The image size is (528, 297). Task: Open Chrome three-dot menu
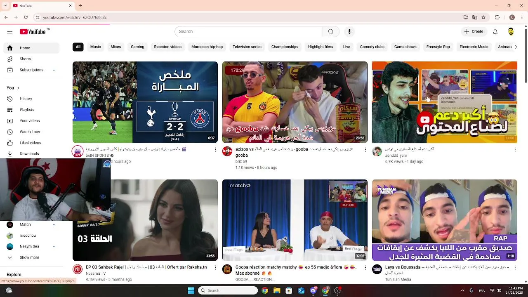tap(522, 17)
